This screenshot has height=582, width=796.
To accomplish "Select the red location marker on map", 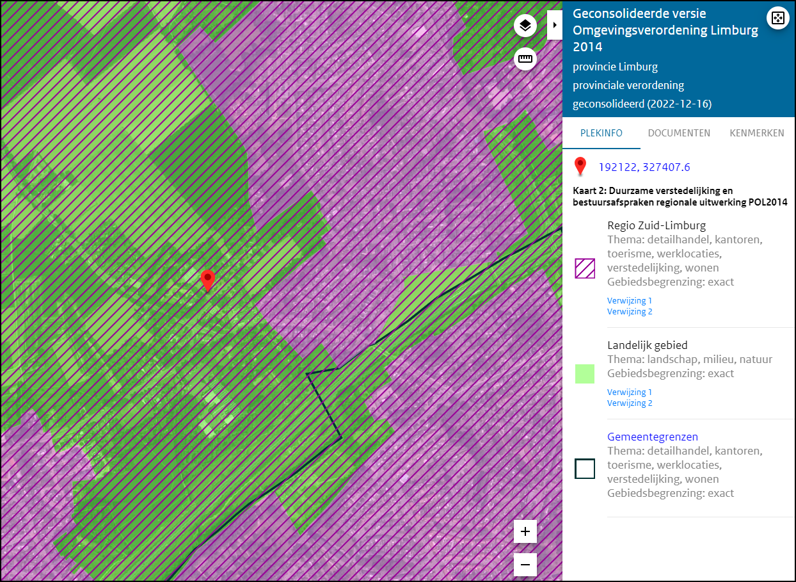I will (207, 280).
